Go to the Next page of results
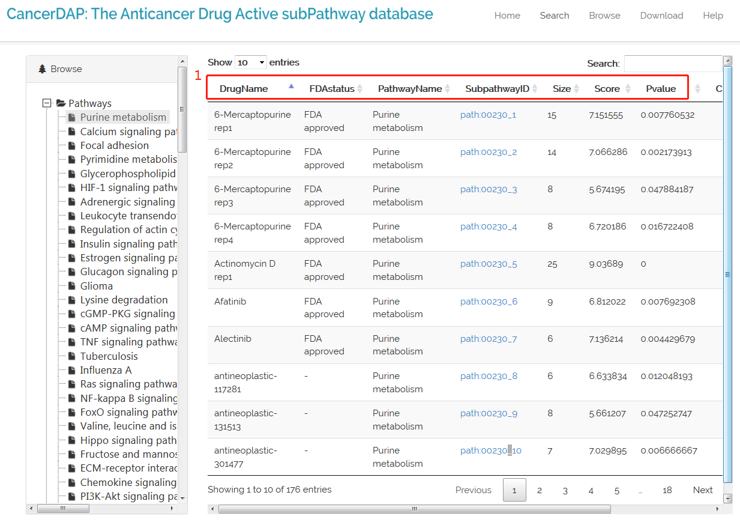The image size is (740, 522). tap(702, 490)
